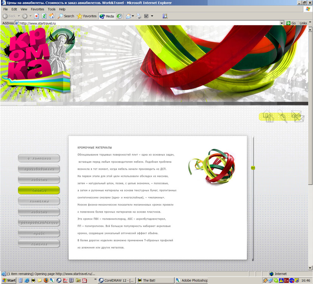The image size is (313, 284).
Task: Open the 'прайс' site button
Action: click(x=39, y=233)
